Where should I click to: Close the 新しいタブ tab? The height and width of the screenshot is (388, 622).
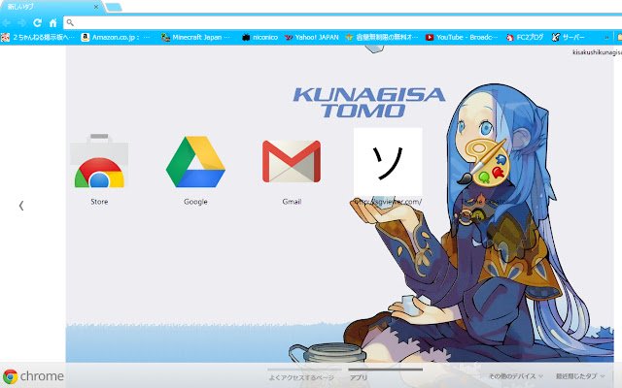click(96, 7)
